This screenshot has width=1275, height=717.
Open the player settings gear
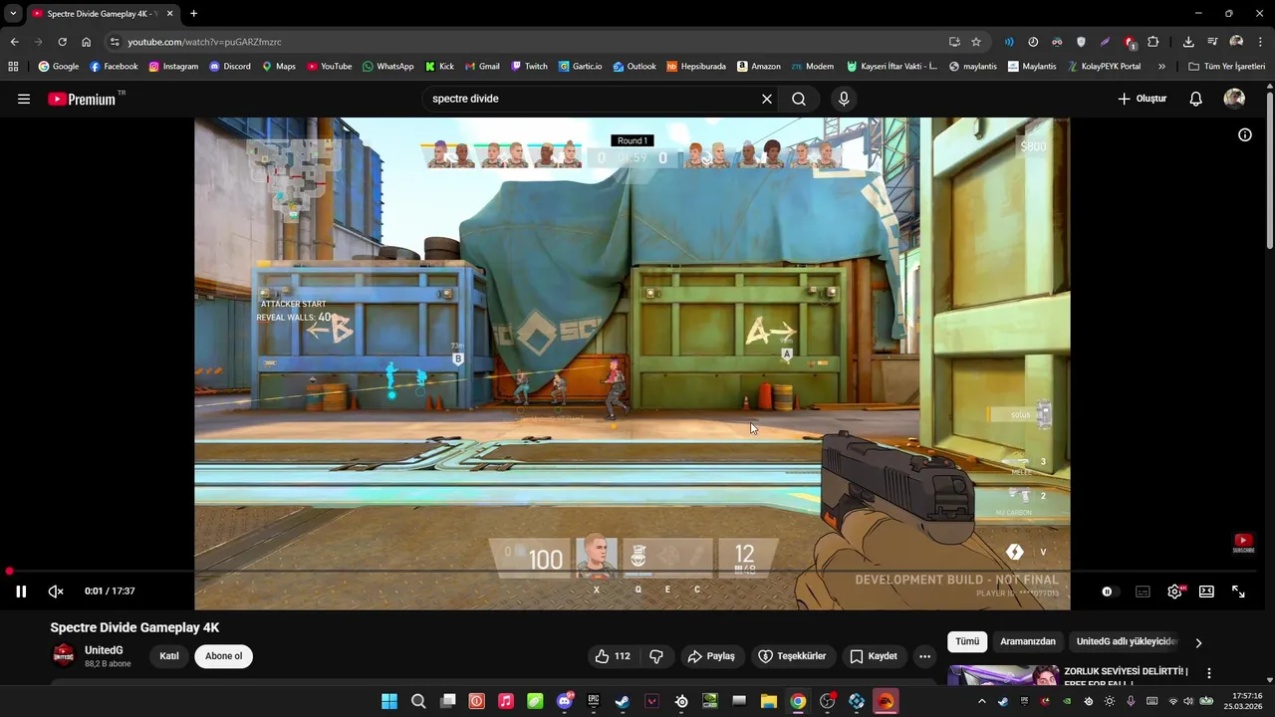click(1174, 592)
